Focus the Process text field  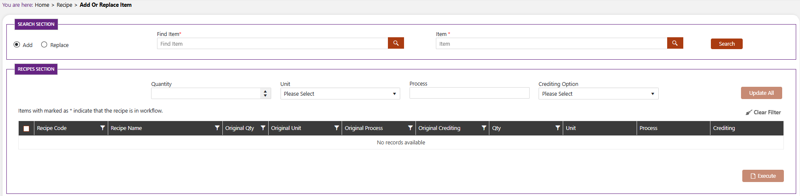pos(469,93)
